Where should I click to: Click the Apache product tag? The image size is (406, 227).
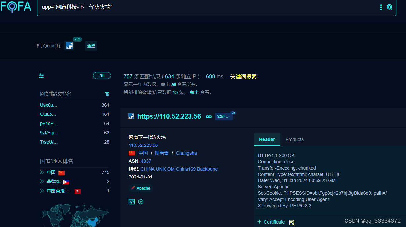pos(141,188)
